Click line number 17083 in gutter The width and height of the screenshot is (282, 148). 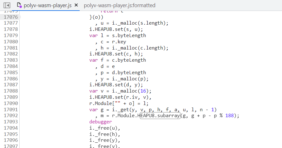(11, 60)
